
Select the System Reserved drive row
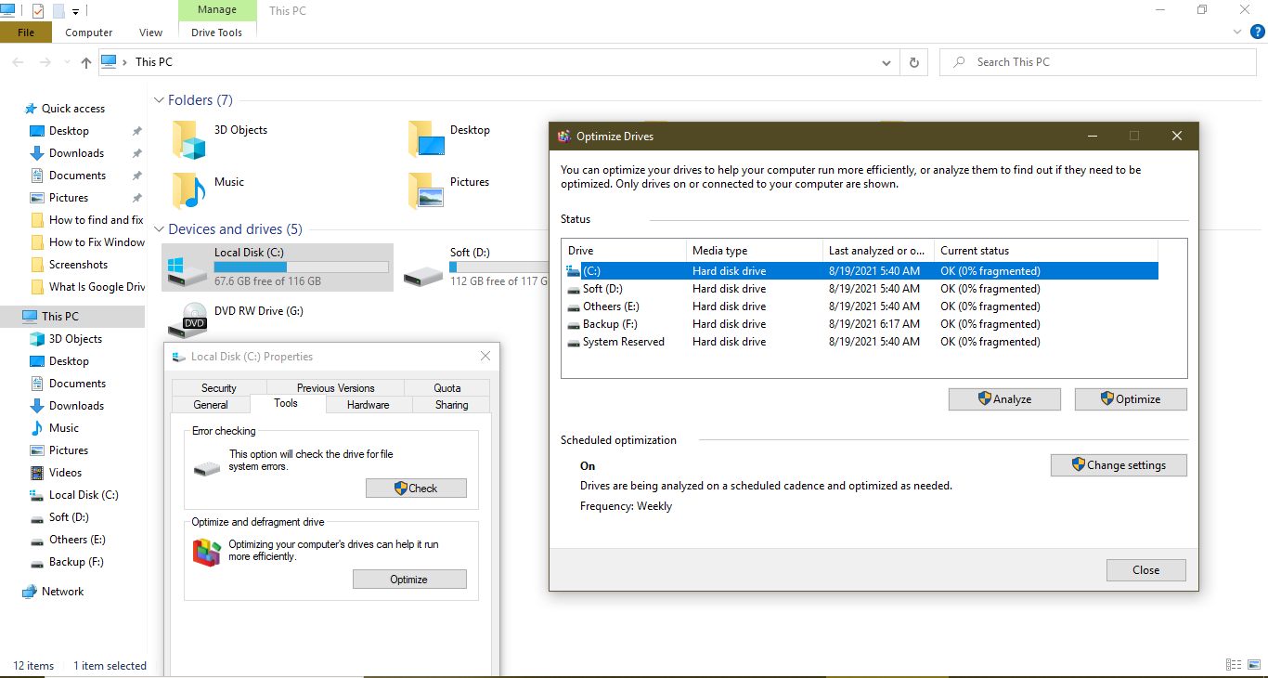861,342
